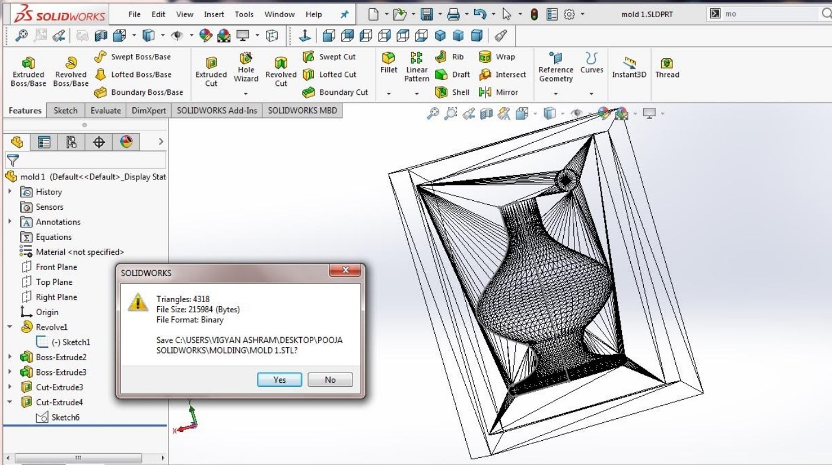The image size is (832, 465).
Task: Expand the Cut-Extrude3 feature node
Action: [9, 387]
